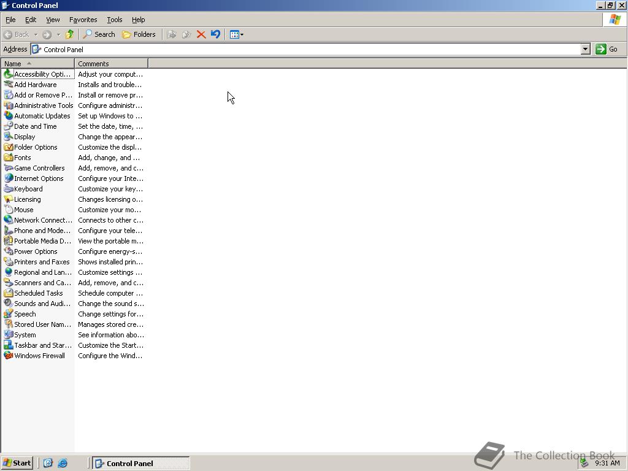Select the Taskbar and Start Menu icon
This screenshot has width=628, height=471.
click(8, 345)
